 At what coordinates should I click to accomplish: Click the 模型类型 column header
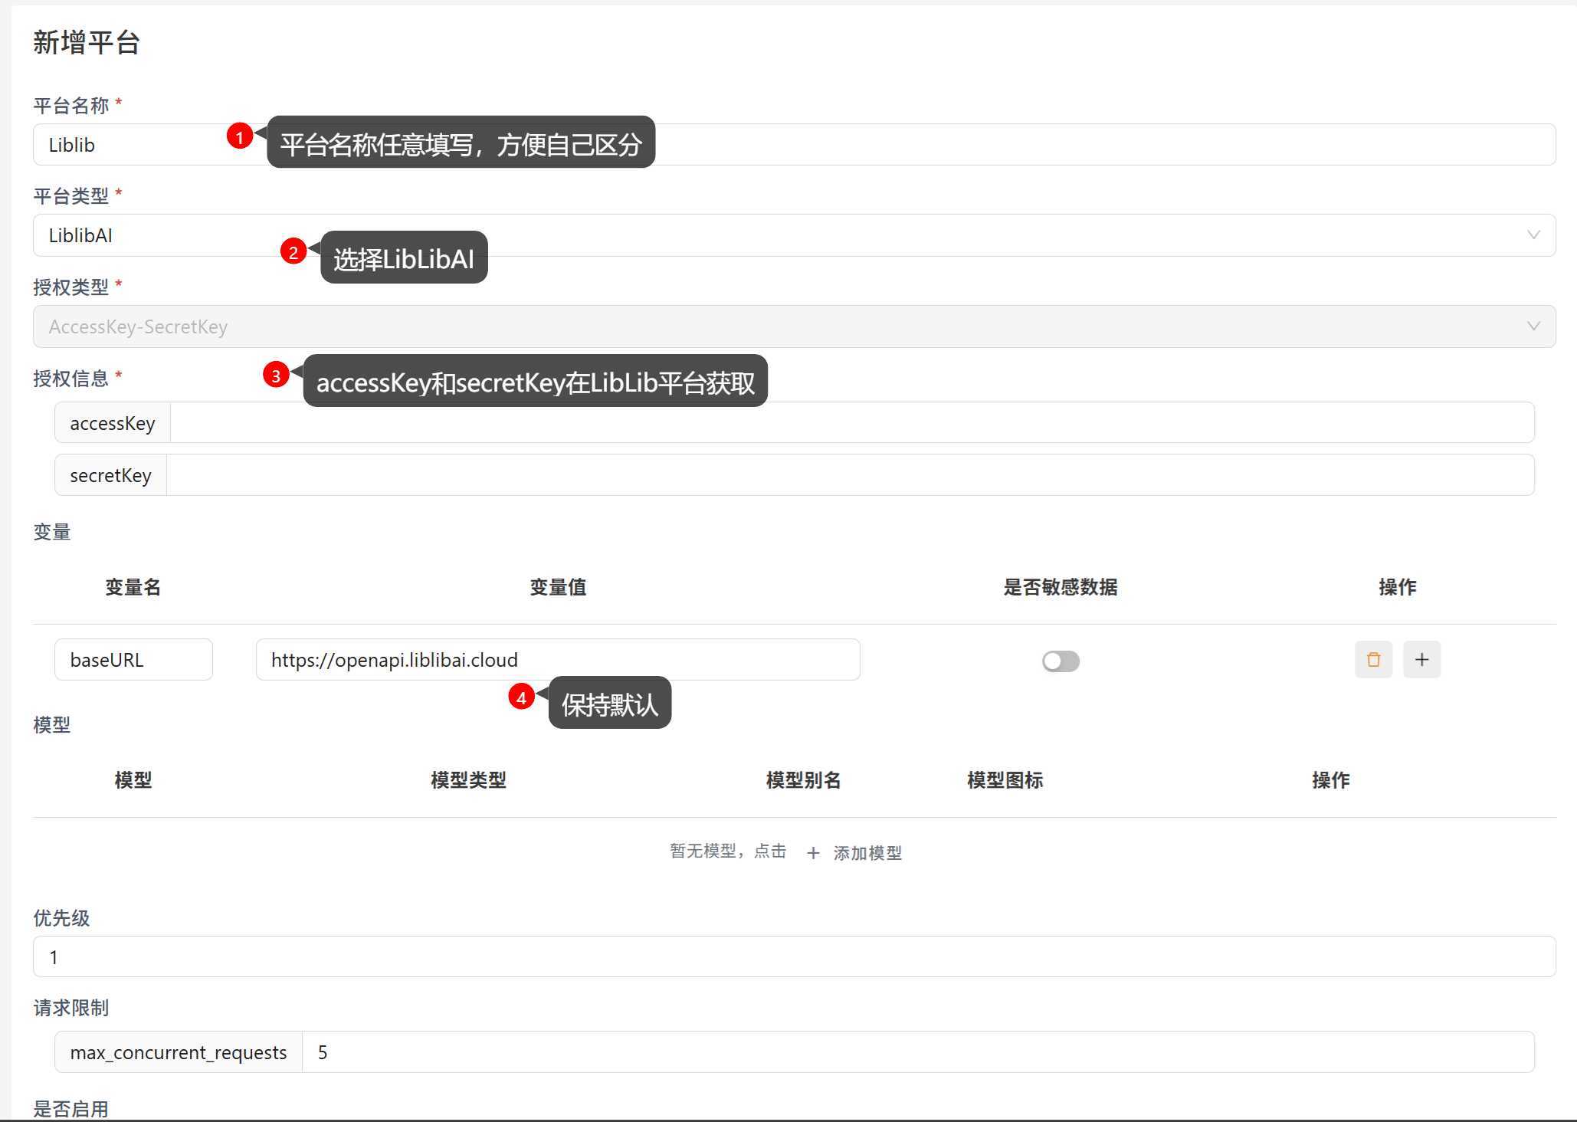[468, 780]
